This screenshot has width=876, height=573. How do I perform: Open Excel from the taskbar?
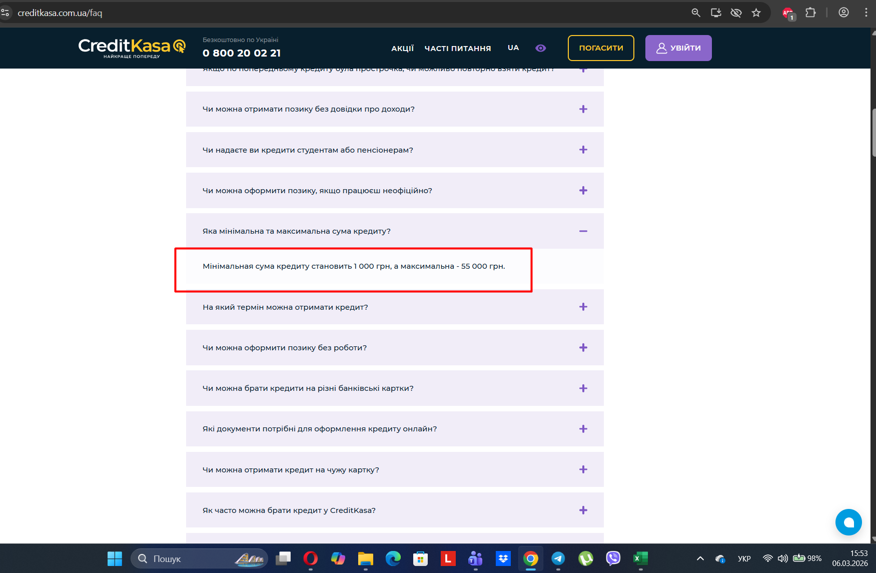(641, 558)
